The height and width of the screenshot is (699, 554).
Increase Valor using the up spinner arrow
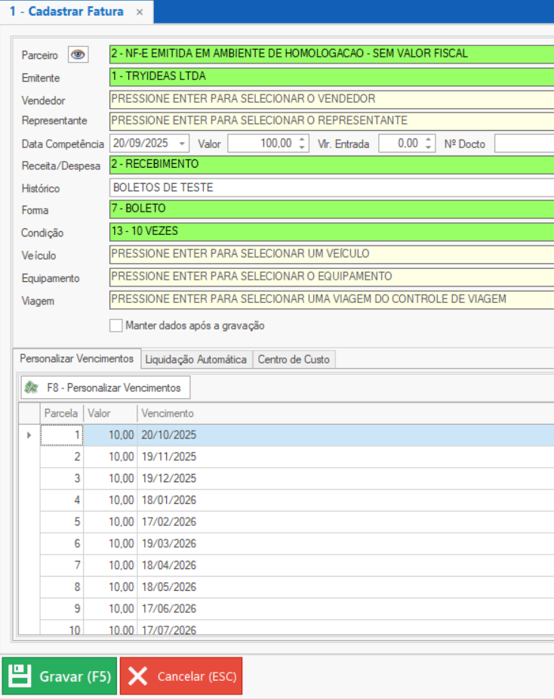click(302, 140)
